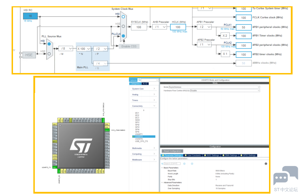Viewport: 301px width, 195px height.
Task: Open the *N multiplier dropdown showing X 100
Action: click(x=84, y=49)
